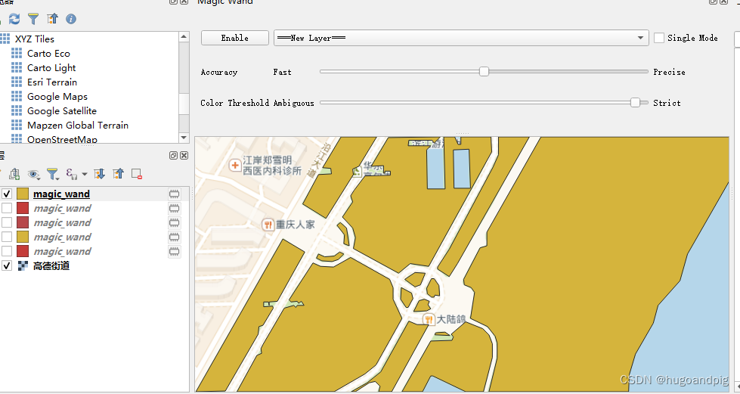Select the 高德街道 layer name
Image resolution: width=740 pixels, height=394 pixels.
point(51,265)
